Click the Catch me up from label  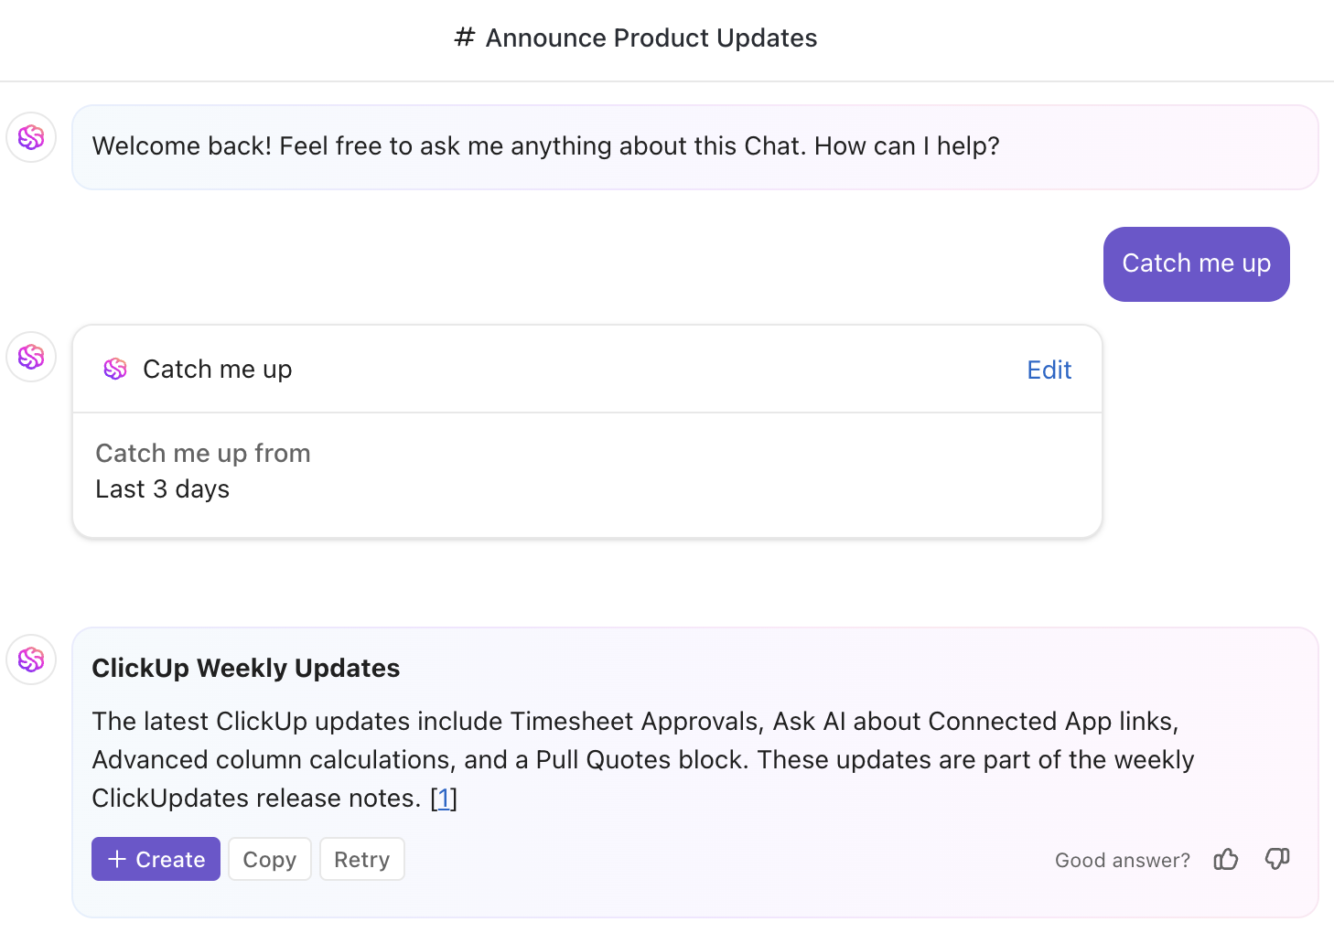click(202, 453)
